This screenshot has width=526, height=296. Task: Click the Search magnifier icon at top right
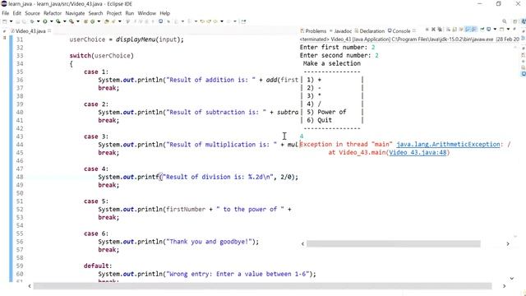click(x=504, y=21)
